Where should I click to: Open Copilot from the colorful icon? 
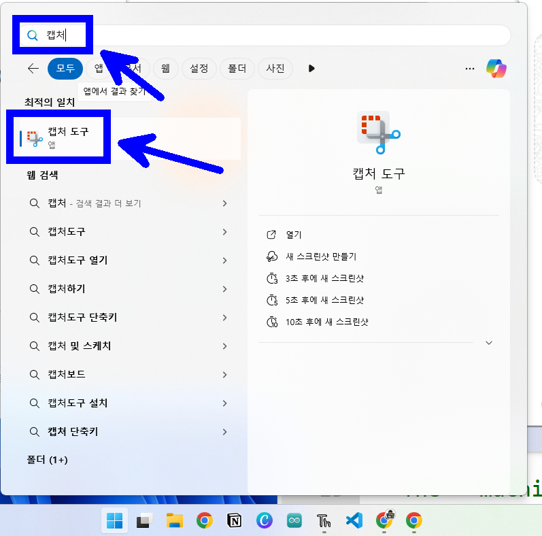(496, 69)
